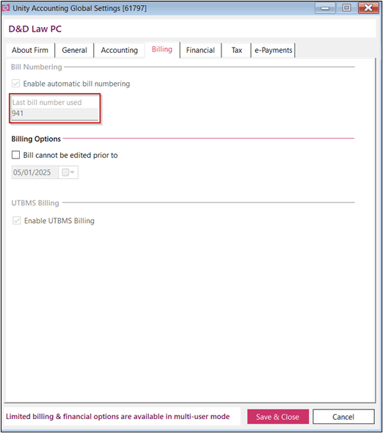Screen dimensions: 383x433
Task: Click the Unity Accounting app icon in title bar
Action: point(6,8)
